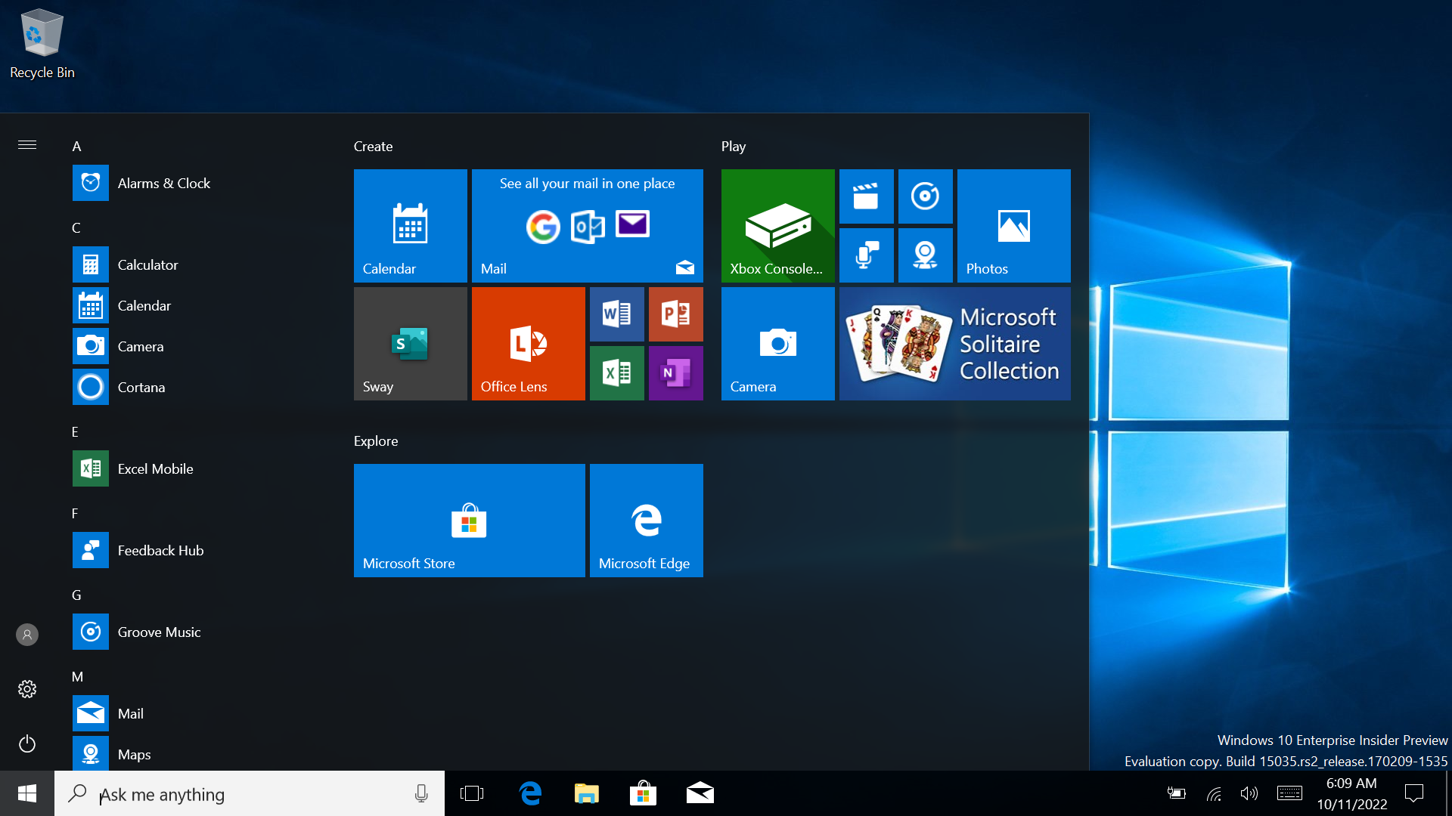This screenshot has height=816, width=1452.
Task: Click the Microsoft Store wide tile
Action: coord(469,520)
